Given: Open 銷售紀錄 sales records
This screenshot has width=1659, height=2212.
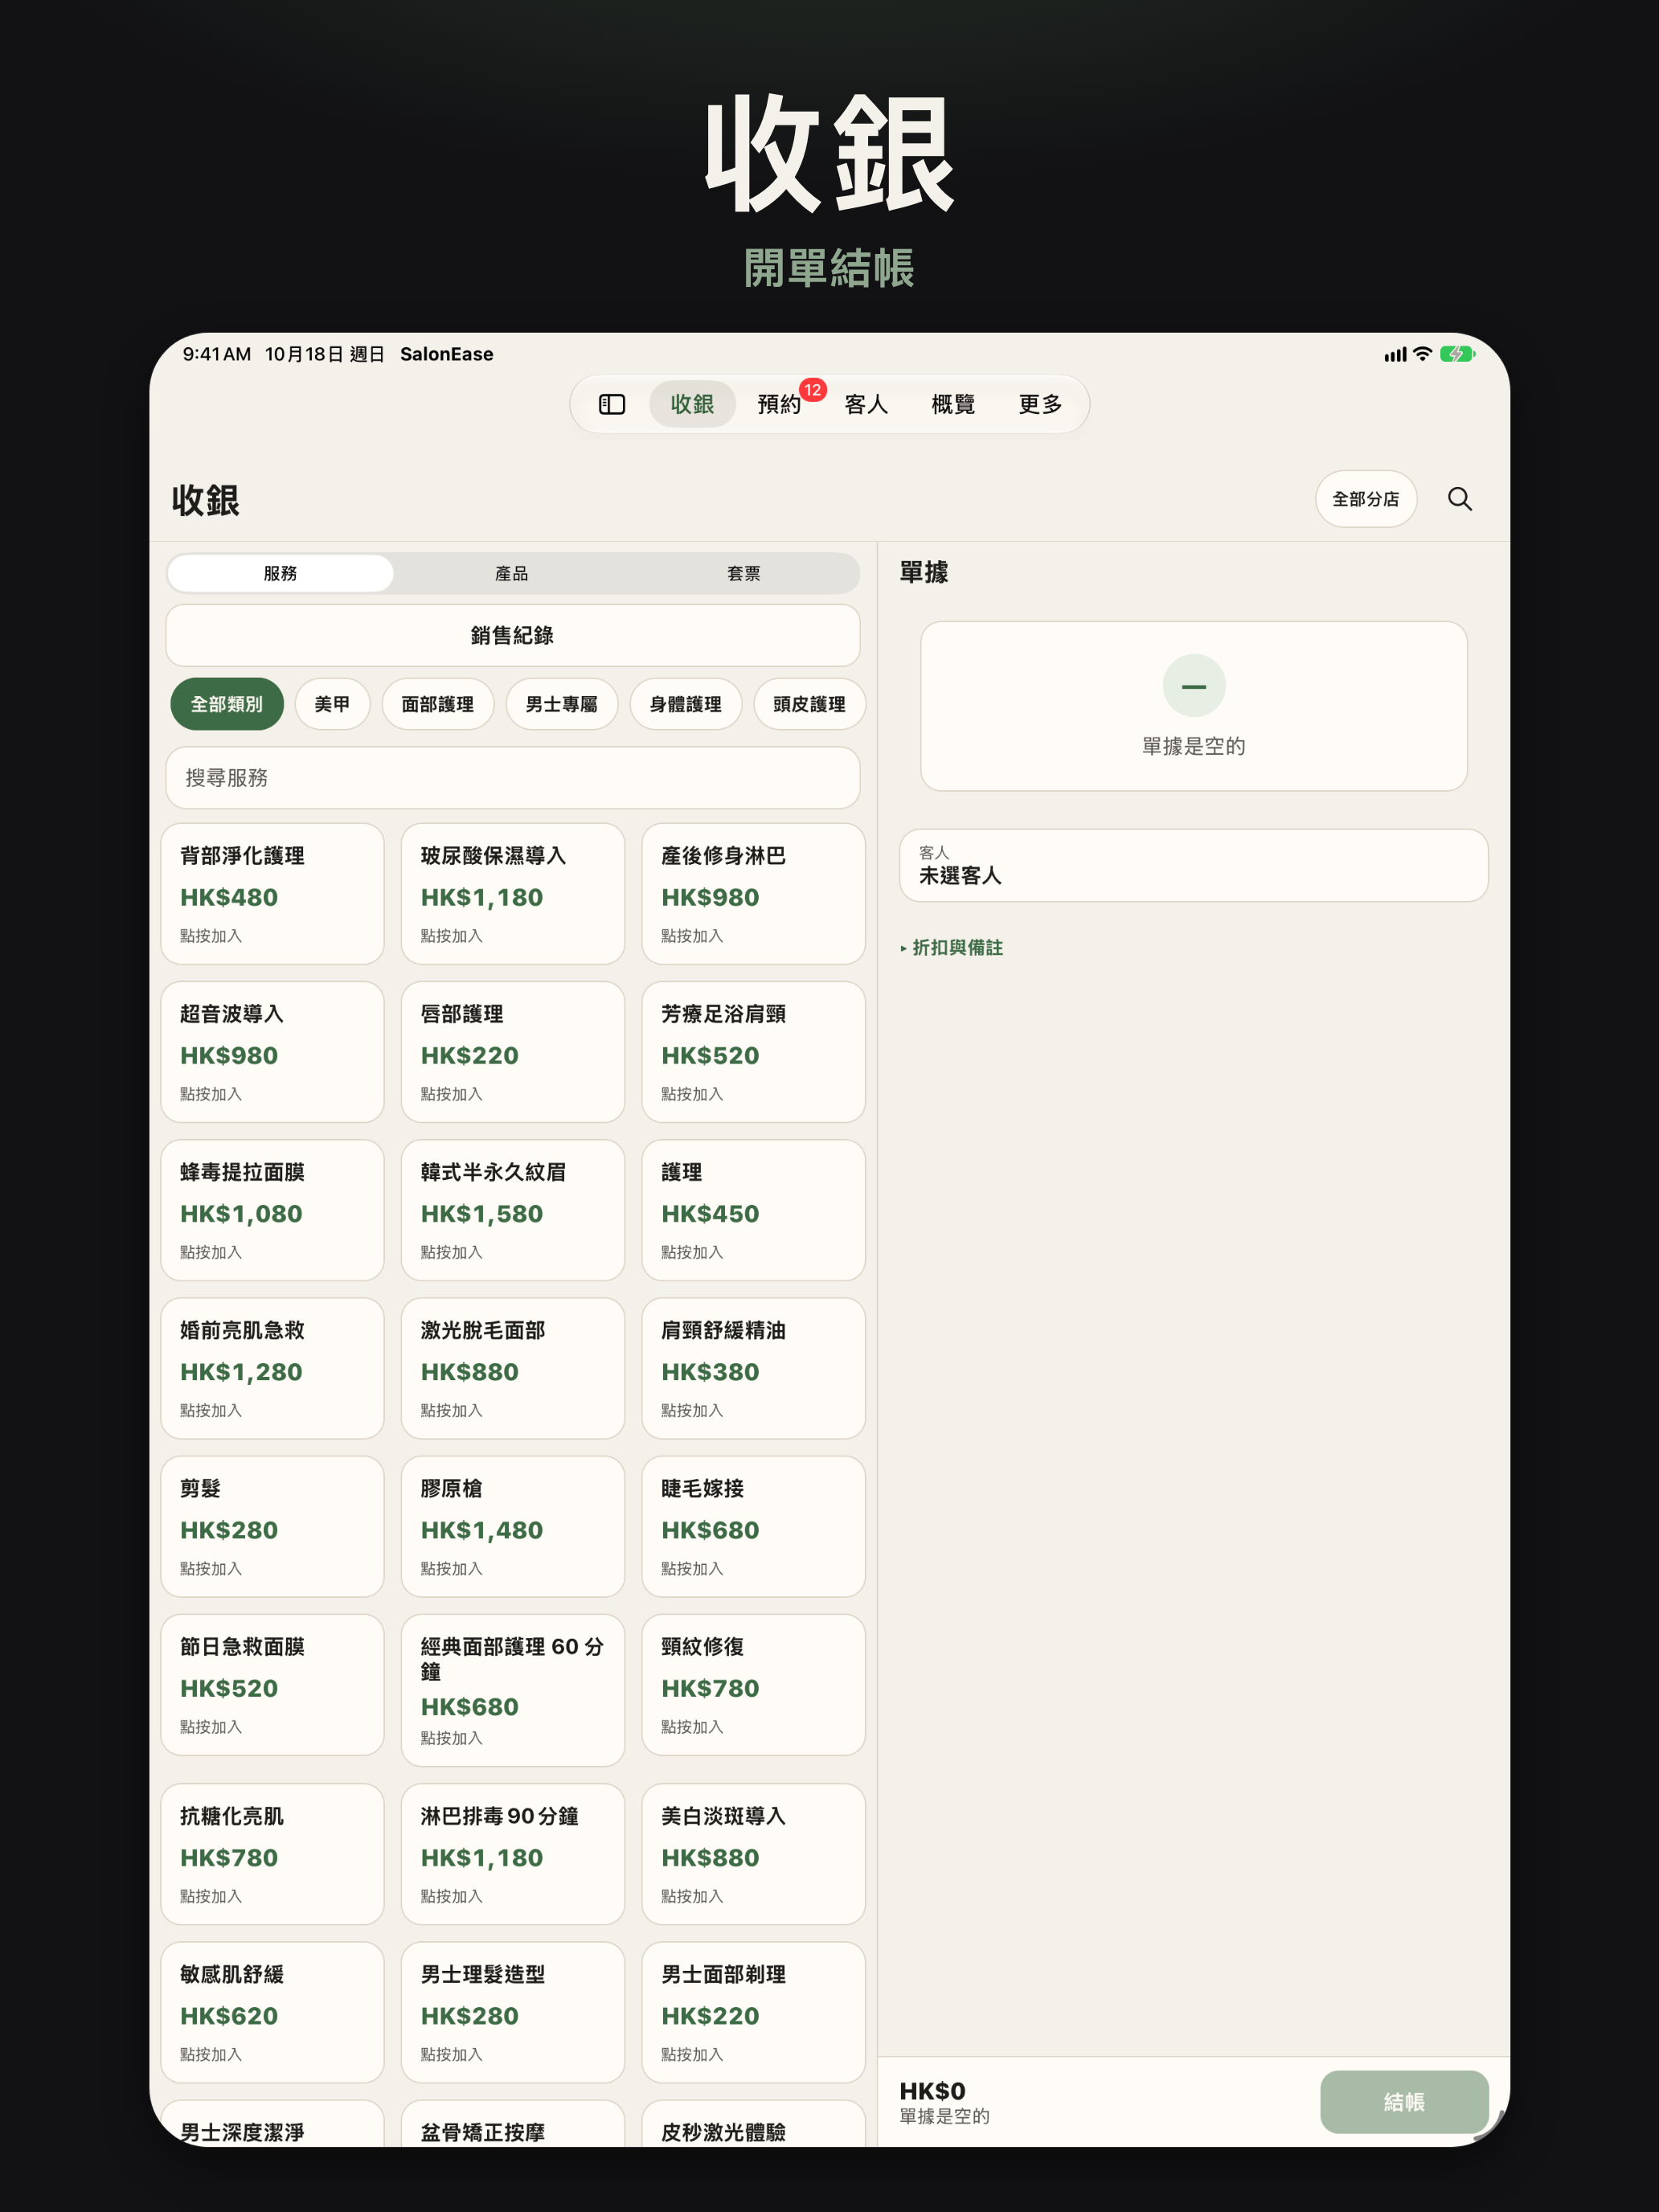Looking at the screenshot, I should click(x=513, y=635).
